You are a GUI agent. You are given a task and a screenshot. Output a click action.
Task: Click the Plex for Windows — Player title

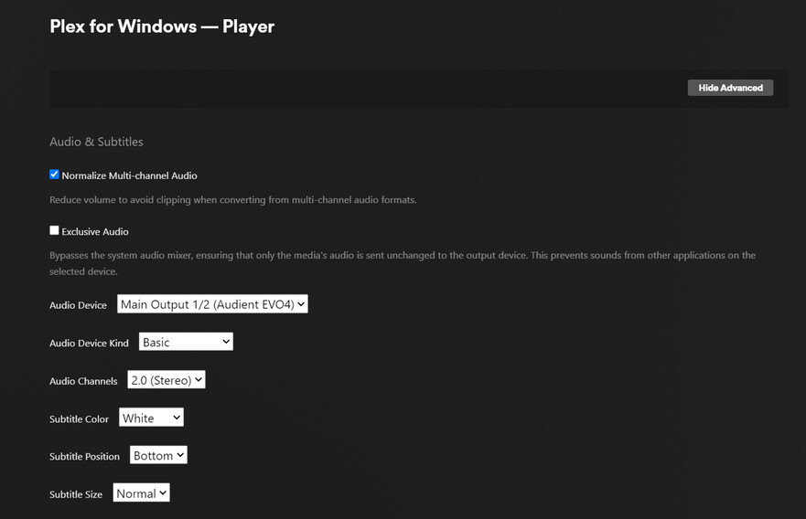162,26
